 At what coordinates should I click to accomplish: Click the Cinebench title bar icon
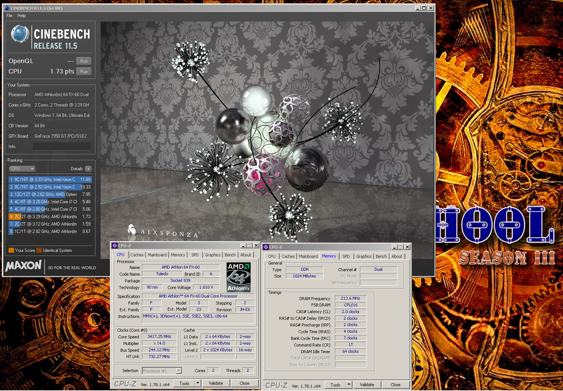7,8
